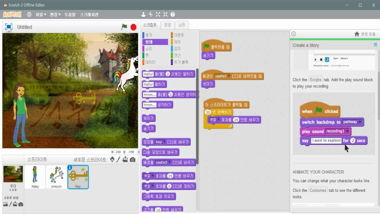Select the Unicorn sprite thumbnail
Image resolution: width=380 pixels, height=214 pixels.
(56, 176)
